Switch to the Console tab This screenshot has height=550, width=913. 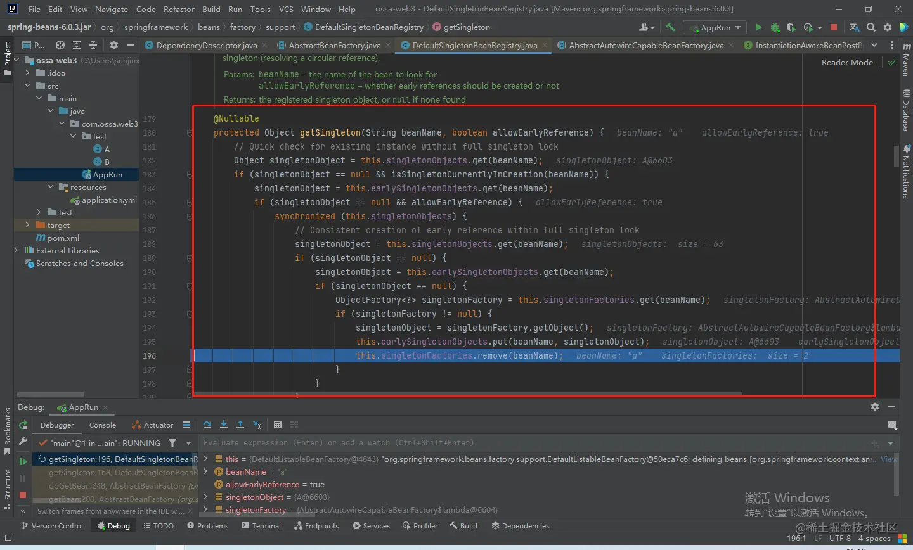[103, 425]
